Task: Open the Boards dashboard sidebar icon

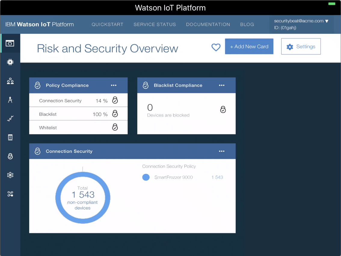Action: [x=10, y=43]
